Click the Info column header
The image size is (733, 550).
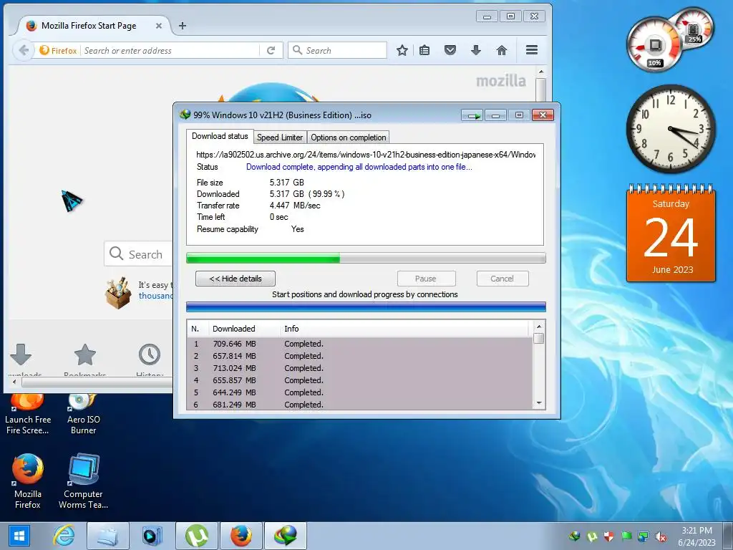point(404,329)
